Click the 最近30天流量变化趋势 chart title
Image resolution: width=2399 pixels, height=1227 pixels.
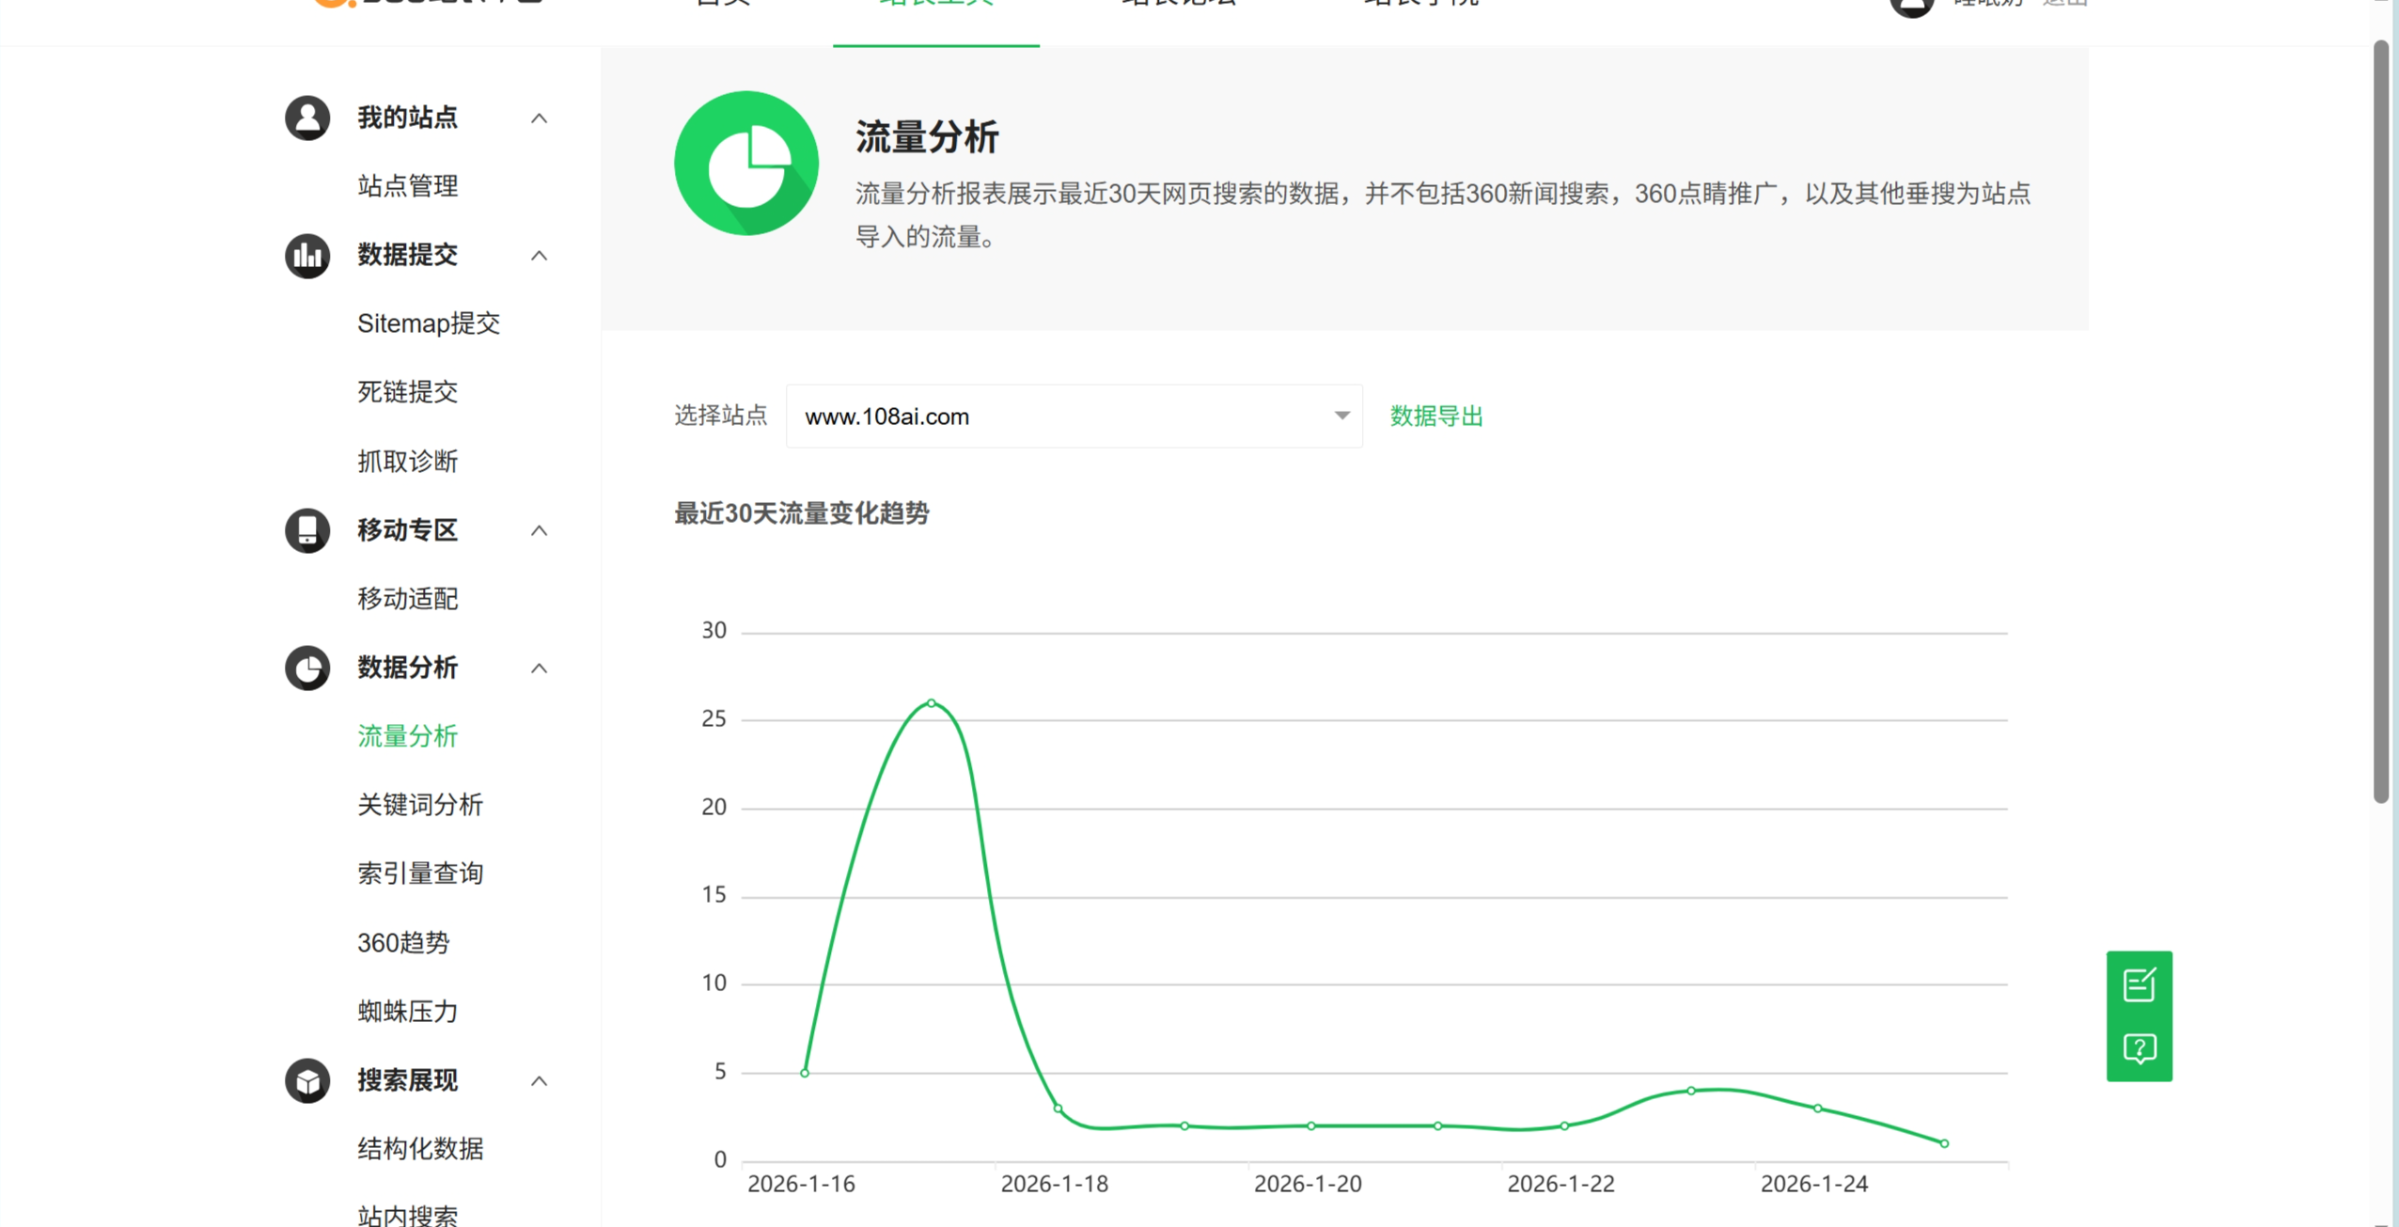[x=802, y=513]
